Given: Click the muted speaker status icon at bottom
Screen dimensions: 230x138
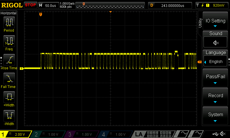Looking at the screenshot, I should point(223,134).
